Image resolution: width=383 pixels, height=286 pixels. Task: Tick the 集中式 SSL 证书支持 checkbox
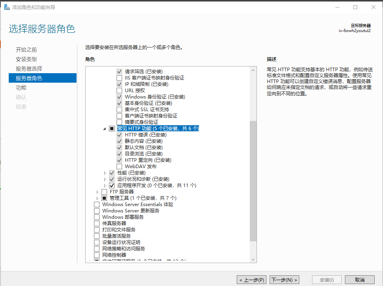click(119, 110)
